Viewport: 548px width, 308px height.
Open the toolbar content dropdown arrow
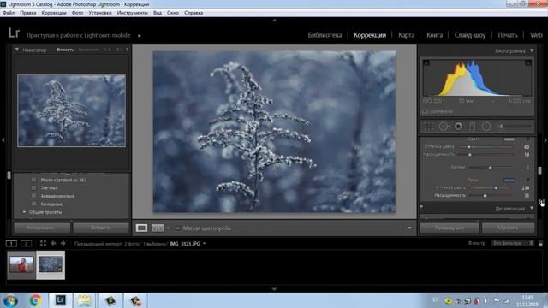click(x=409, y=228)
